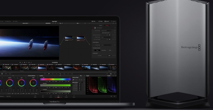
Task: Select the hand pan tool above node editor
Action: pyautogui.click(x=62, y=23)
